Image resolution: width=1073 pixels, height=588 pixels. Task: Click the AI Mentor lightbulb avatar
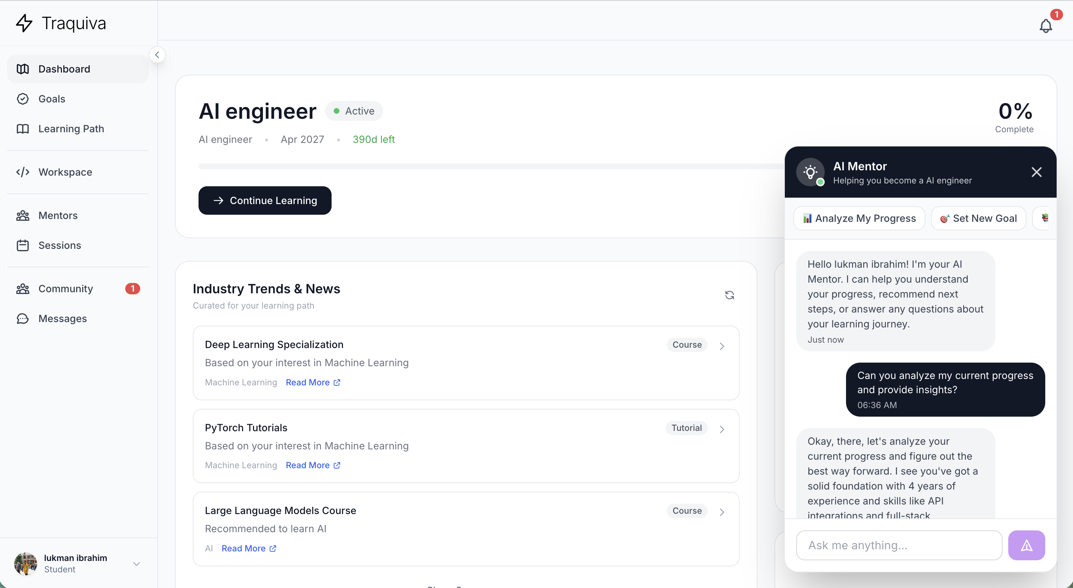coord(810,172)
